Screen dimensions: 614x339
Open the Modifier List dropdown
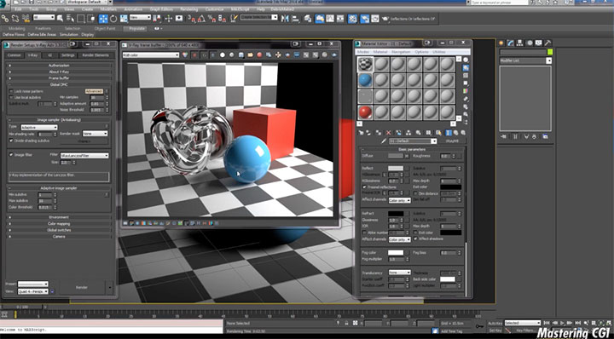[x=526, y=60]
